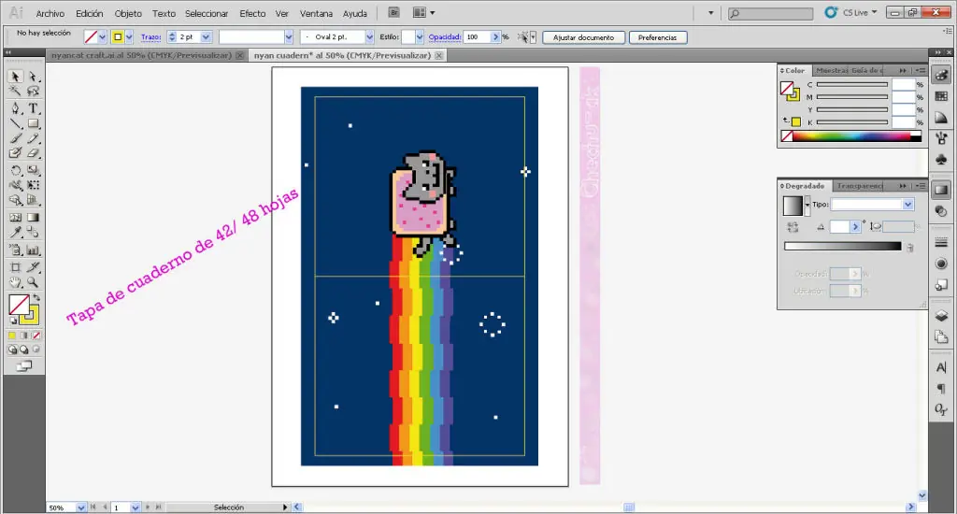Select the Selection arrow tool
The image size is (957, 514).
(x=15, y=77)
